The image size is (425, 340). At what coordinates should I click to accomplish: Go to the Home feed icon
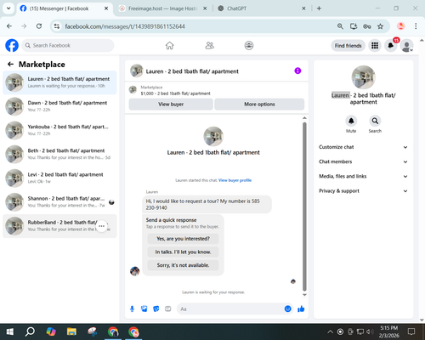click(x=169, y=46)
